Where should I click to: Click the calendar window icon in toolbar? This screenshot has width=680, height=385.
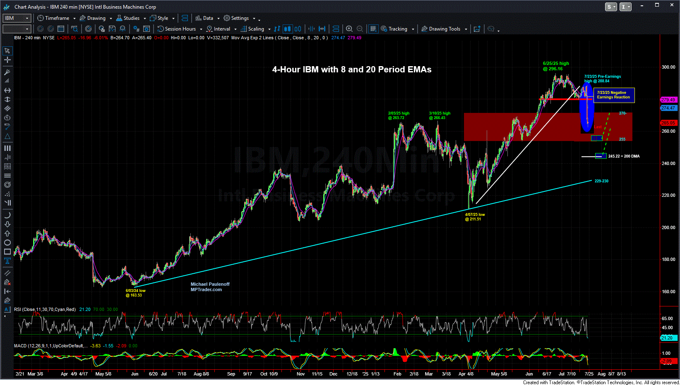(61, 29)
